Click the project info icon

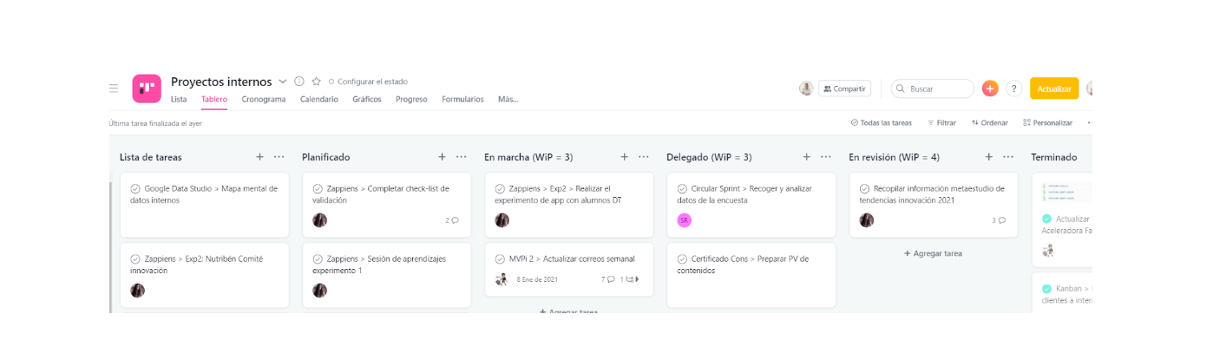(299, 82)
